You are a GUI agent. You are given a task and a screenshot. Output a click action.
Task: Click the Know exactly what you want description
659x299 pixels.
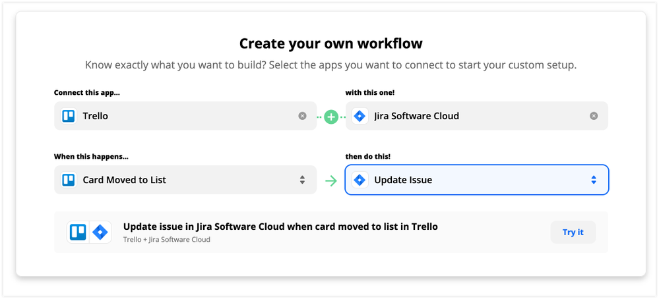pyautogui.click(x=330, y=65)
